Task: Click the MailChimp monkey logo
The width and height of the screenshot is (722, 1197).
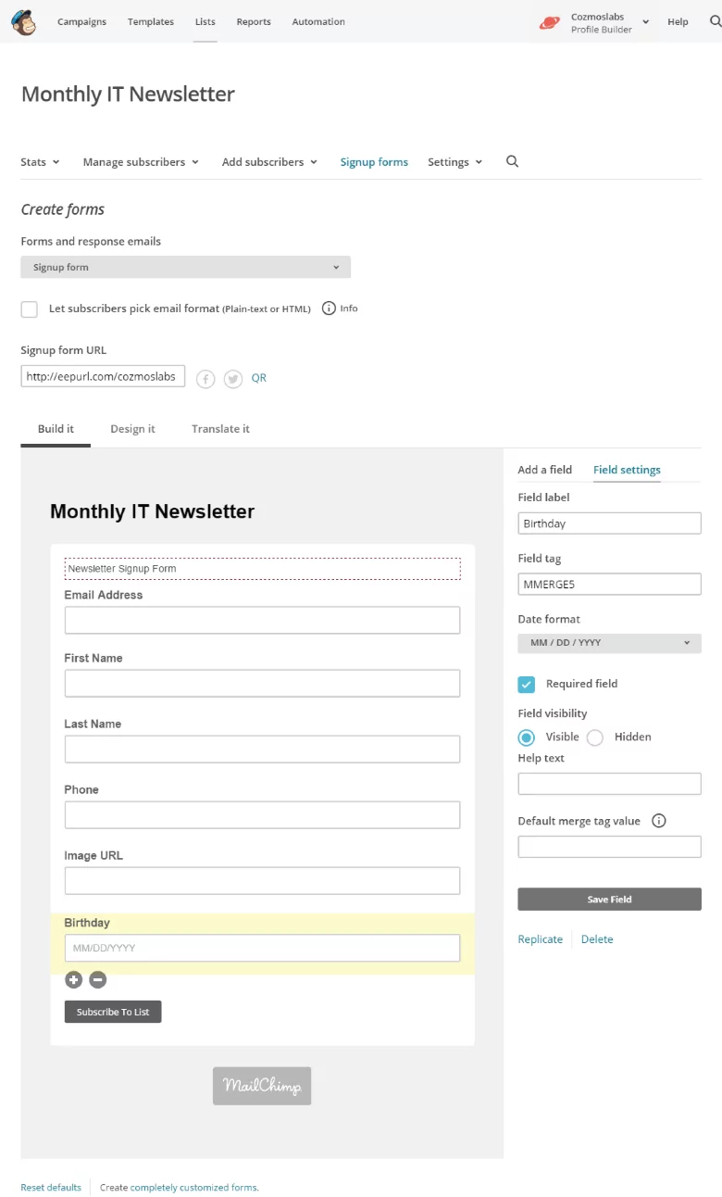Action: [24, 21]
